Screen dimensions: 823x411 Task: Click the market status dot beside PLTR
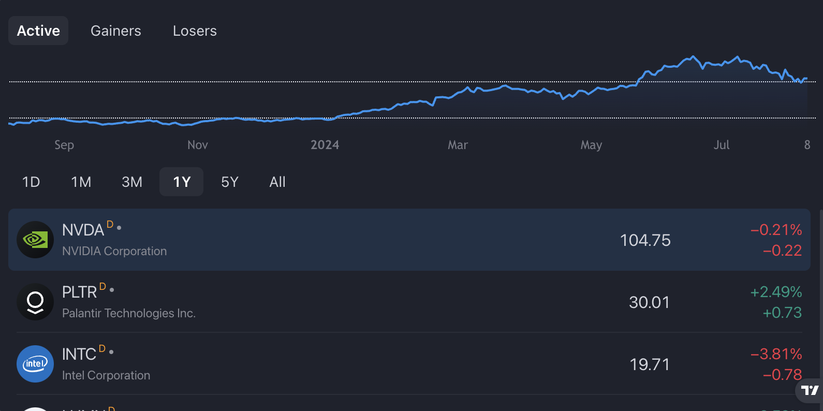click(x=112, y=290)
